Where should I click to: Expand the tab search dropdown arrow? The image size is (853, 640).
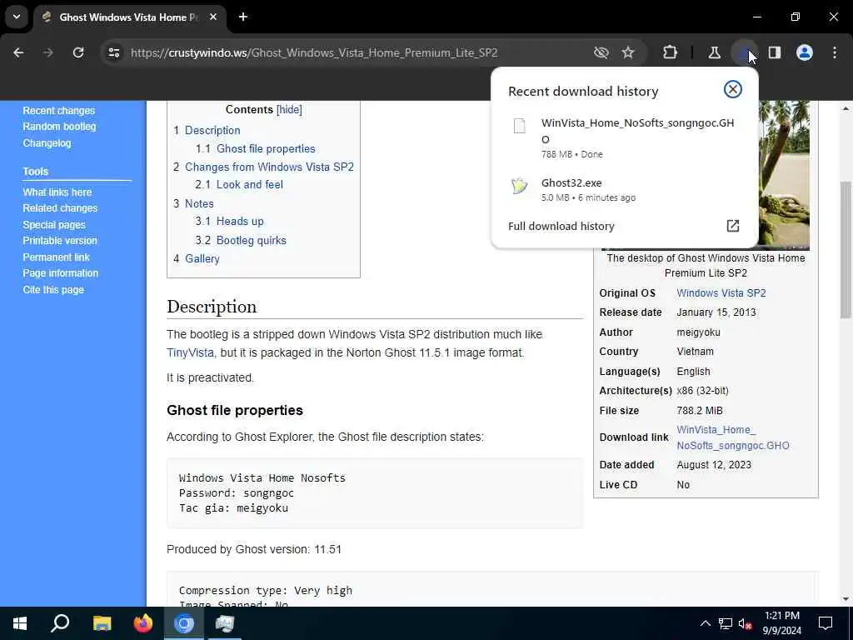[17, 17]
